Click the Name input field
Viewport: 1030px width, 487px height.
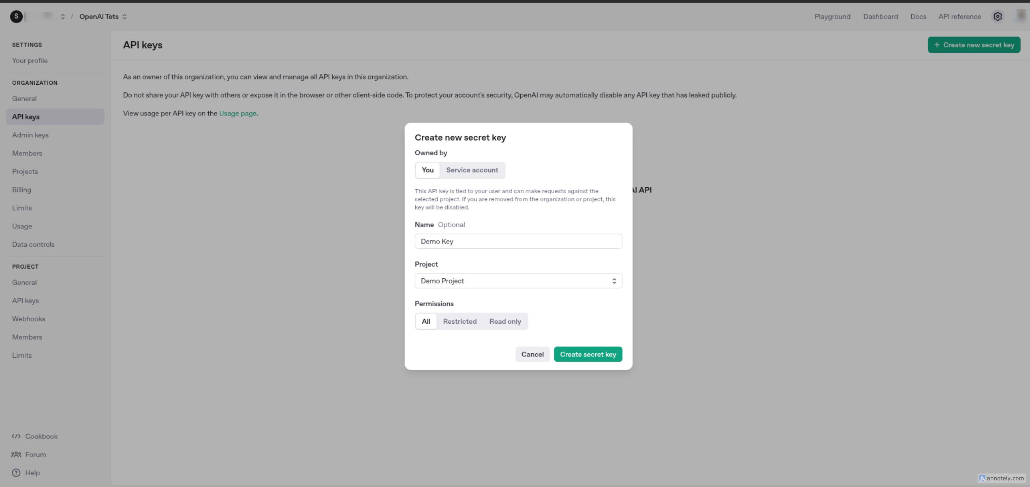(518, 241)
